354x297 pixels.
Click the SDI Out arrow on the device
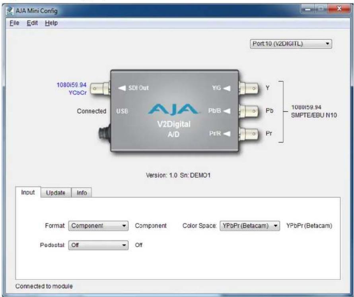click(122, 88)
